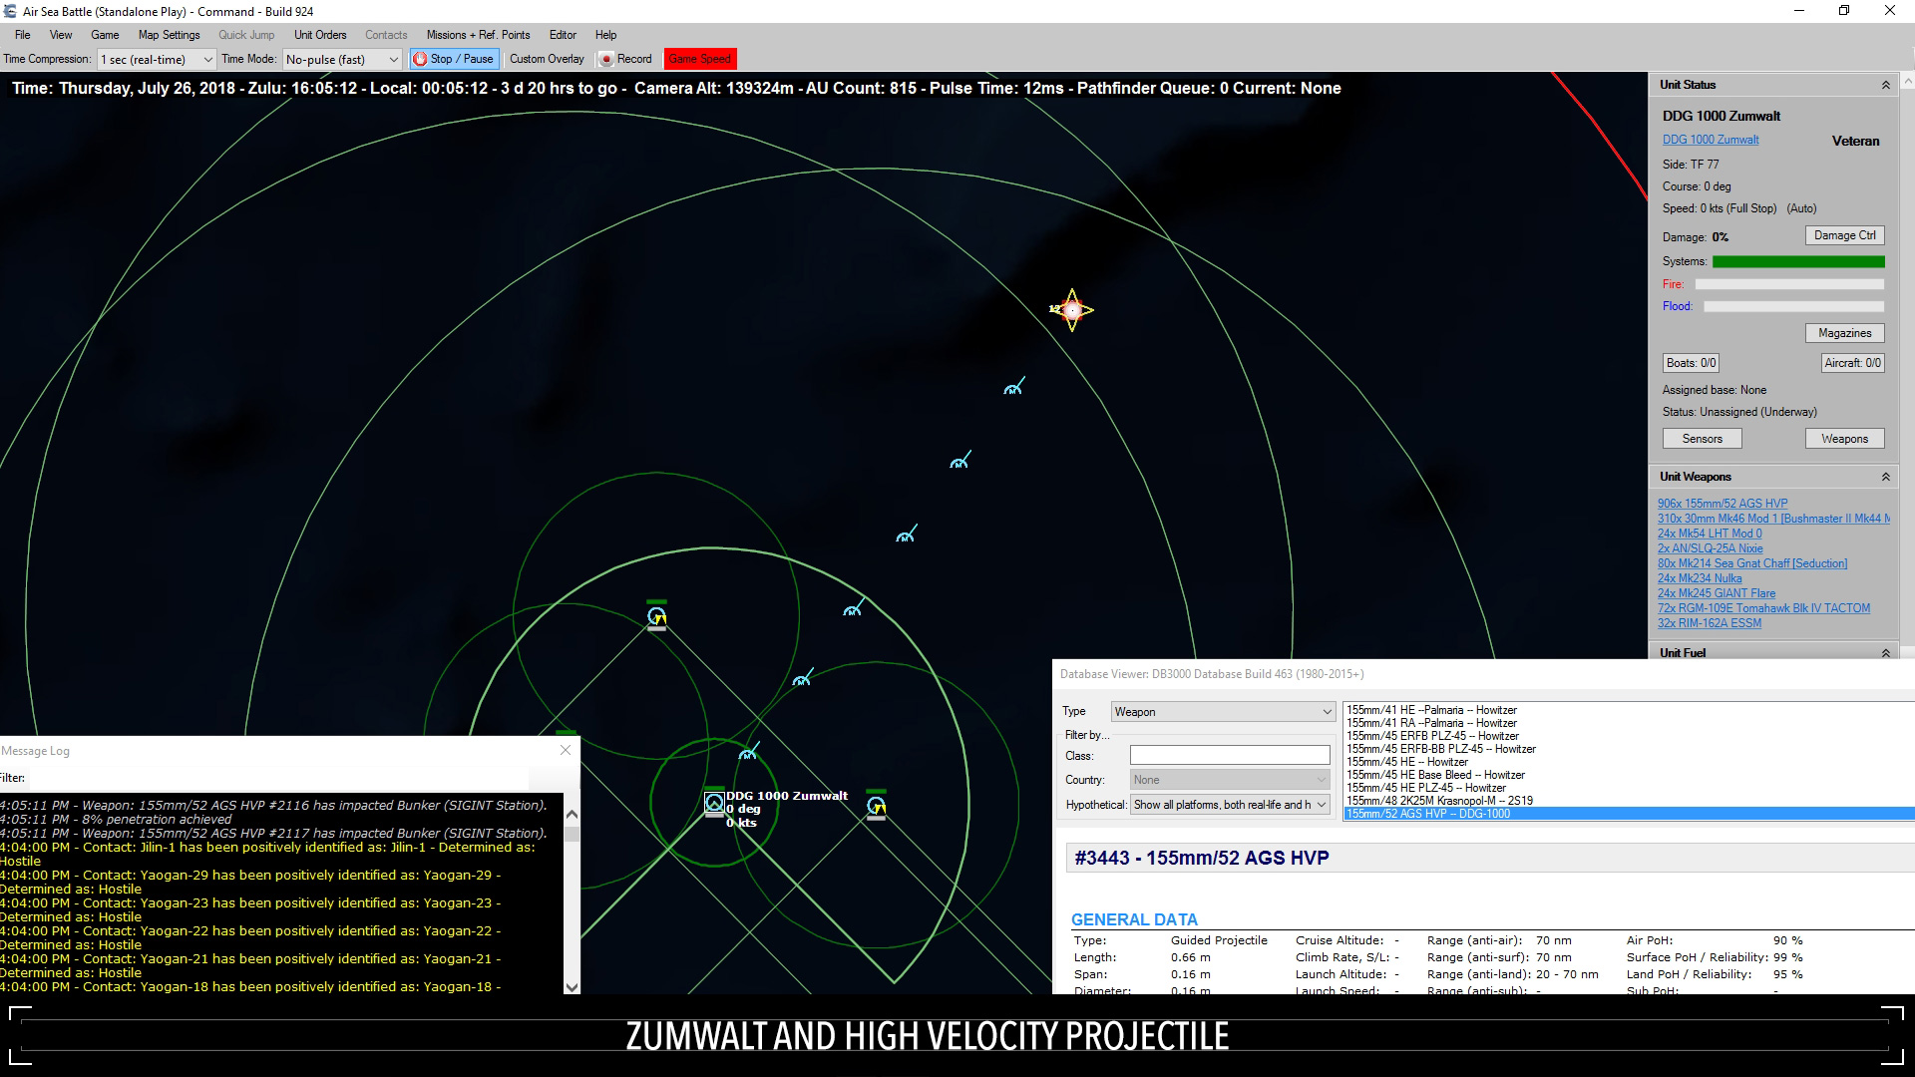Click the Custom Overlay map icon

(546, 59)
